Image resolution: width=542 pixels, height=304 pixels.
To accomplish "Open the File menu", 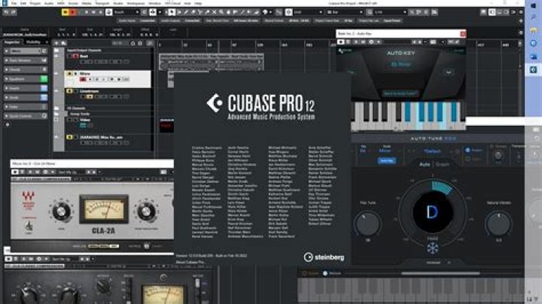I will (14, 3).
